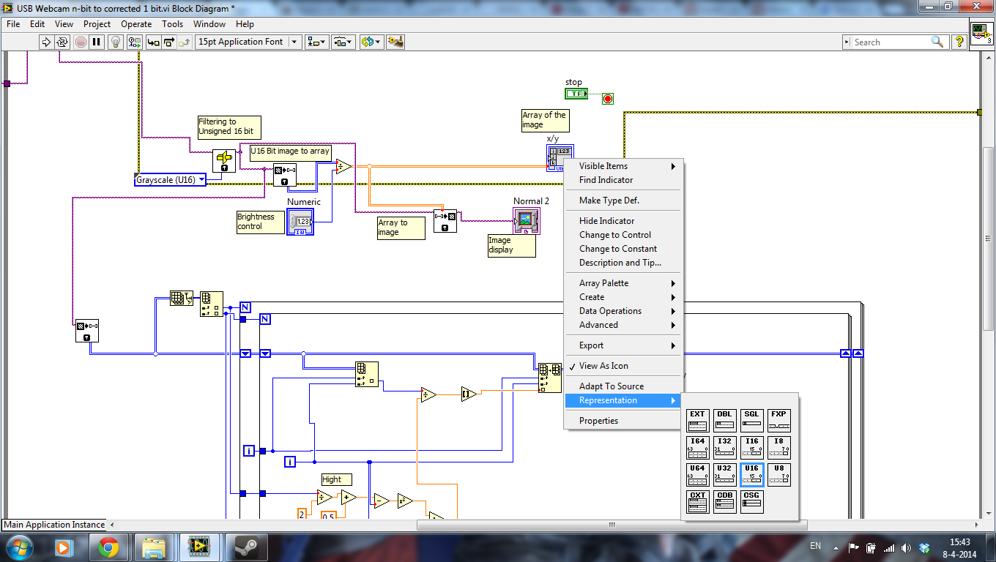Select I16 representation
This screenshot has height=562, width=996.
point(751,448)
